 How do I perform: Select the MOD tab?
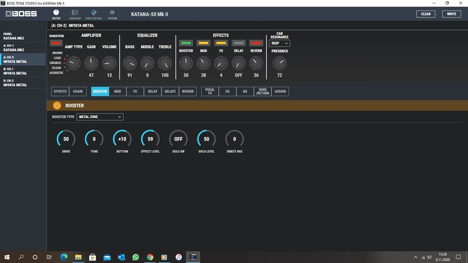click(x=117, y=91)
